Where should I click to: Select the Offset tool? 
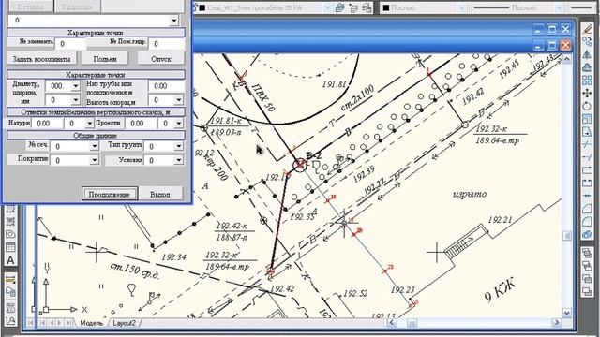point(587,67)
